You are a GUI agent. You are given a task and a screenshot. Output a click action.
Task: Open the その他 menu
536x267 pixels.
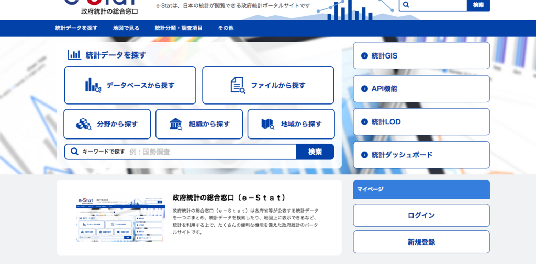pos(226,28)
